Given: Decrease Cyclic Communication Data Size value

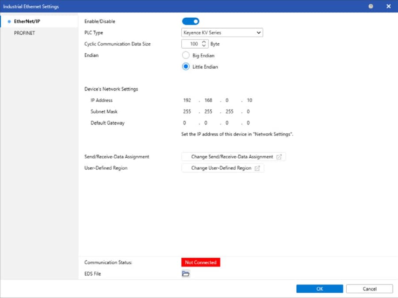Looking at the screenshot, I should click(204, 46).
